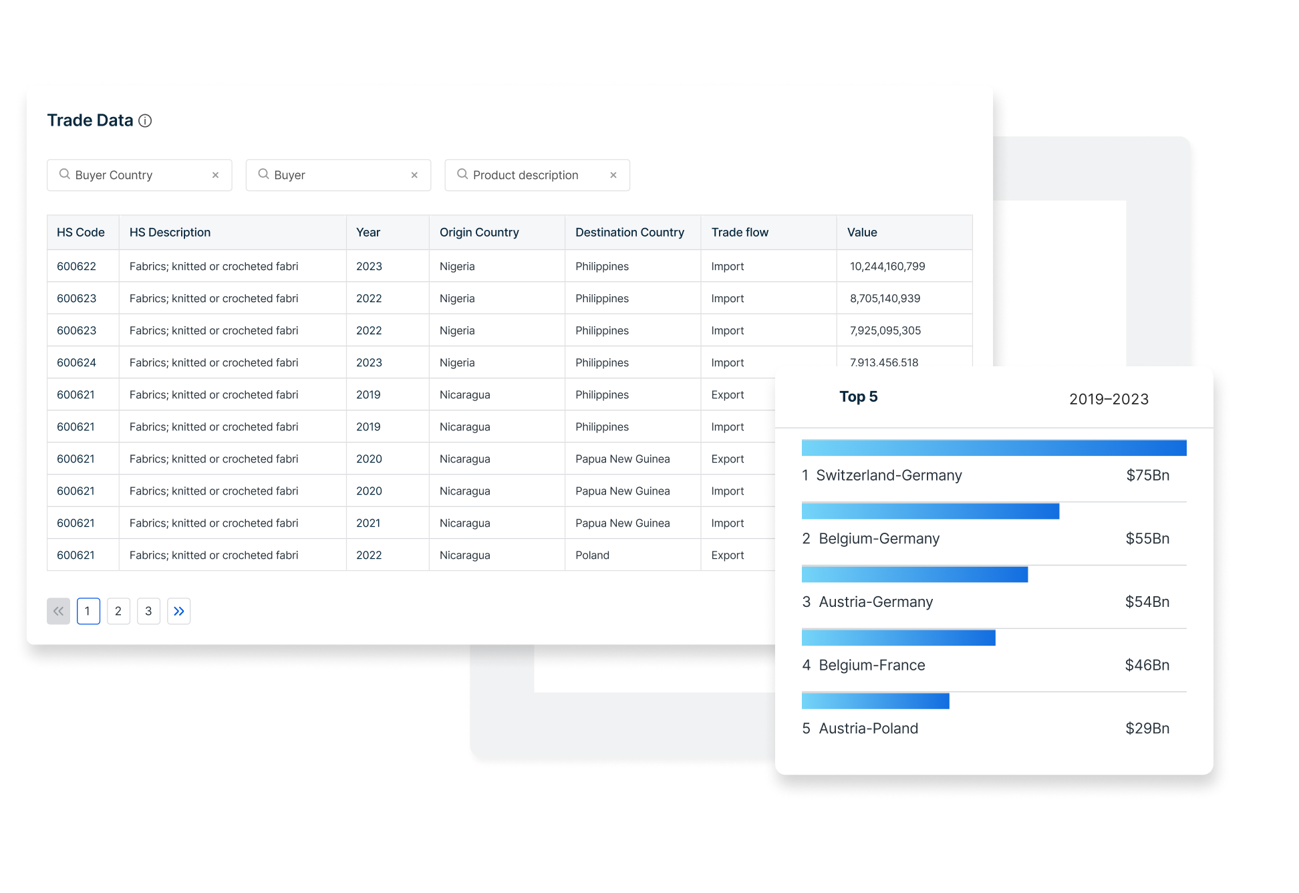The width and height of the screenshot is (1299, 893).
Task: Clear the Product description filter
Action: pyautogui.click(x=613, y=175)
